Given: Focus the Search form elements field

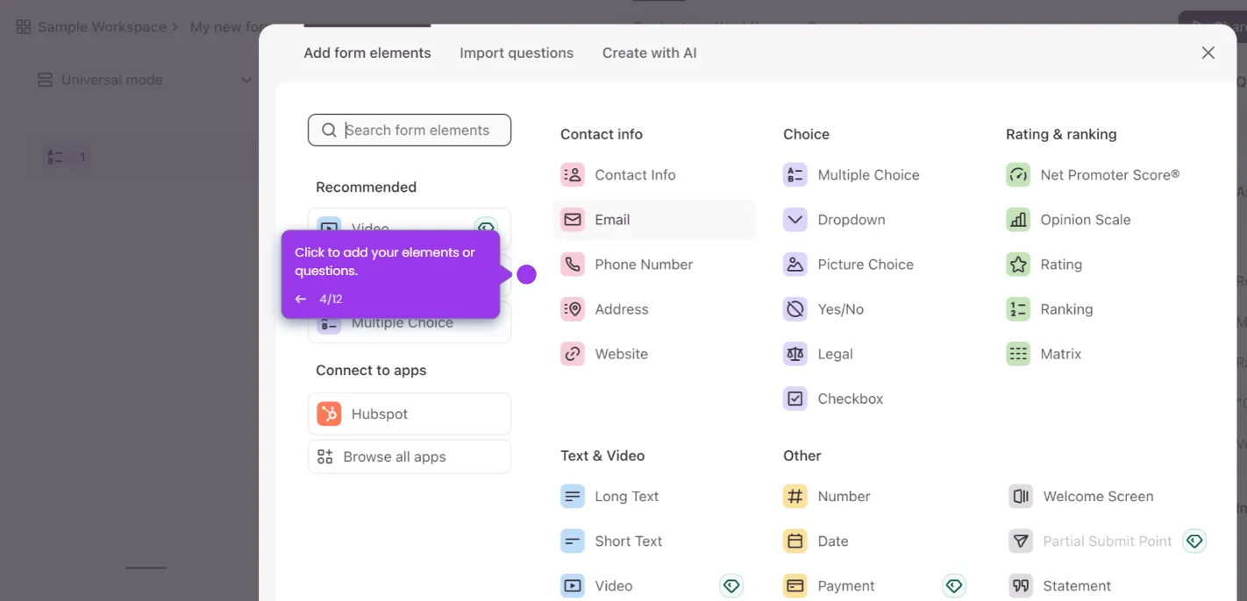Looking at the screenshot, I should coord(410,130).
